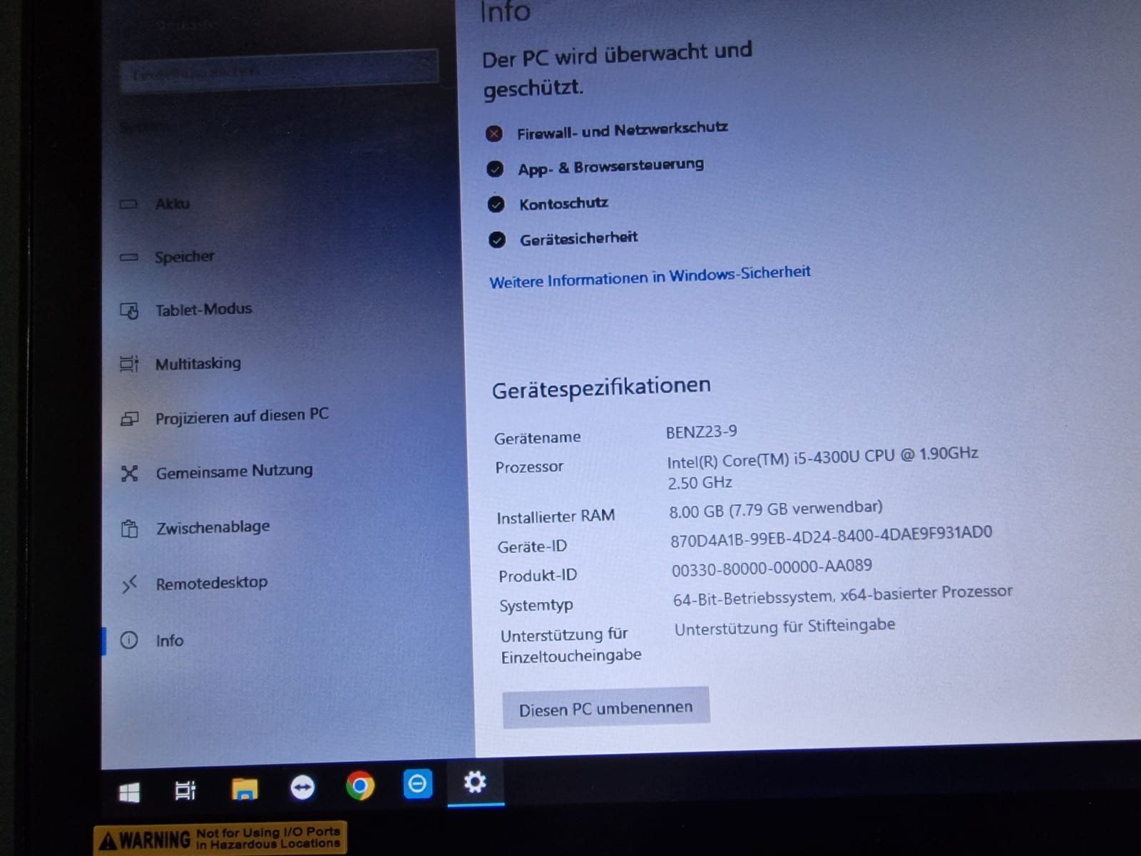Viewport: 1141px width, 856px height.
Task: Launch Google Chrome from the taskbar
Action: [360, 786]
